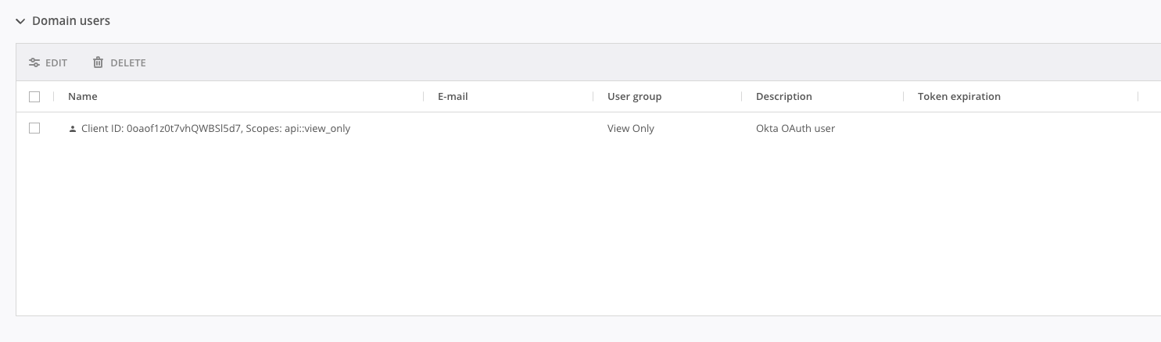Sort by the Token expiration column header

click(959, 97)
